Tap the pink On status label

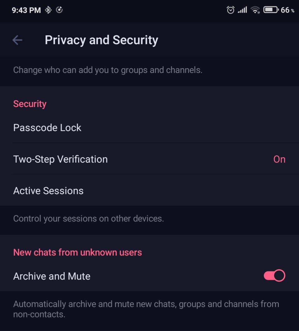(279, 159)
